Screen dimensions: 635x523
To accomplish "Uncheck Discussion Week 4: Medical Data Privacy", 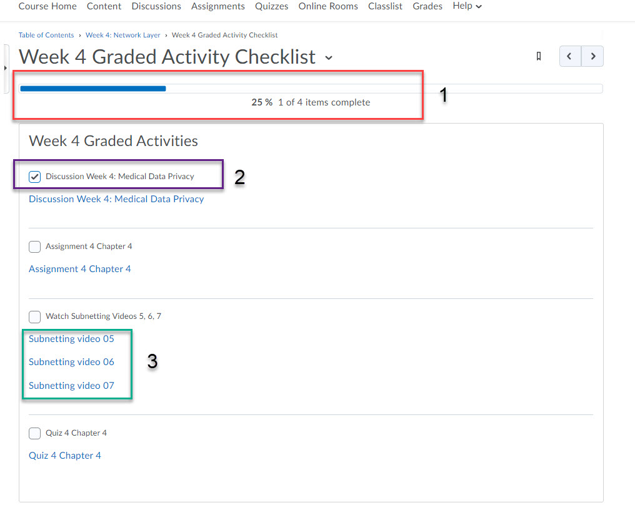I will (34, 177).
